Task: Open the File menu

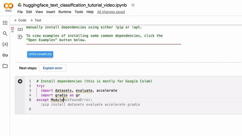Action: coord(20,12)
